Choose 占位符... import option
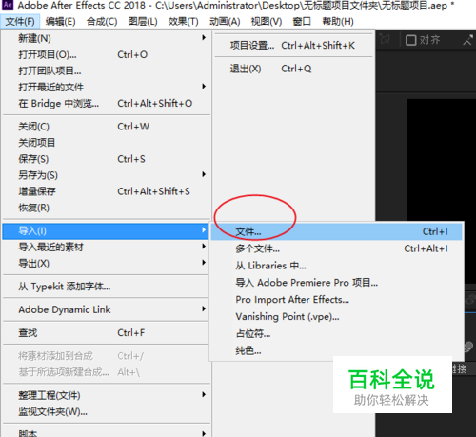Screen dimensions: 476x437 pyautogui.click(x=336, y=333)
